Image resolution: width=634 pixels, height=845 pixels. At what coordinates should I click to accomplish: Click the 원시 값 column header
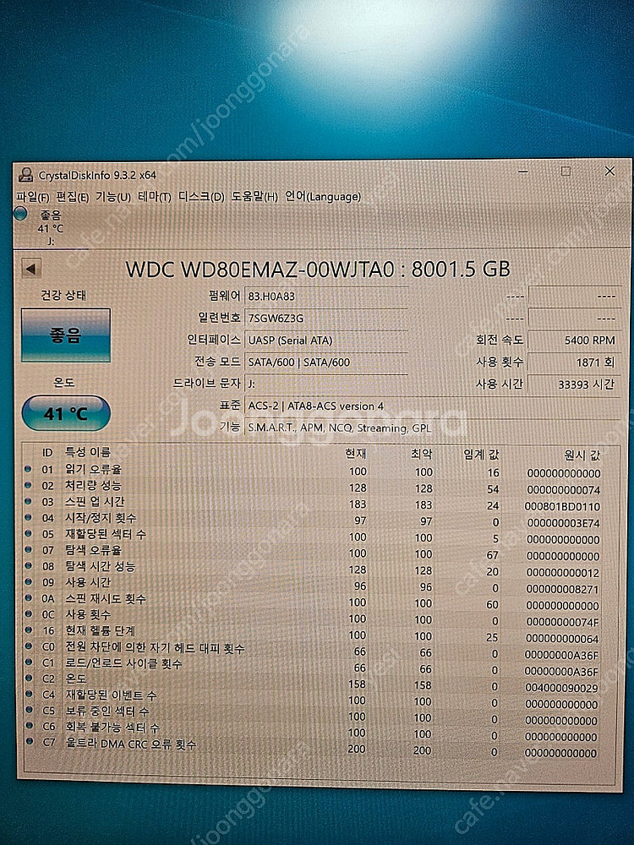[582, 455]
